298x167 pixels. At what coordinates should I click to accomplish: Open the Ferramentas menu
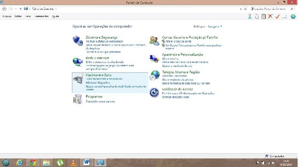pyautogui.click(x=41, y=16)
